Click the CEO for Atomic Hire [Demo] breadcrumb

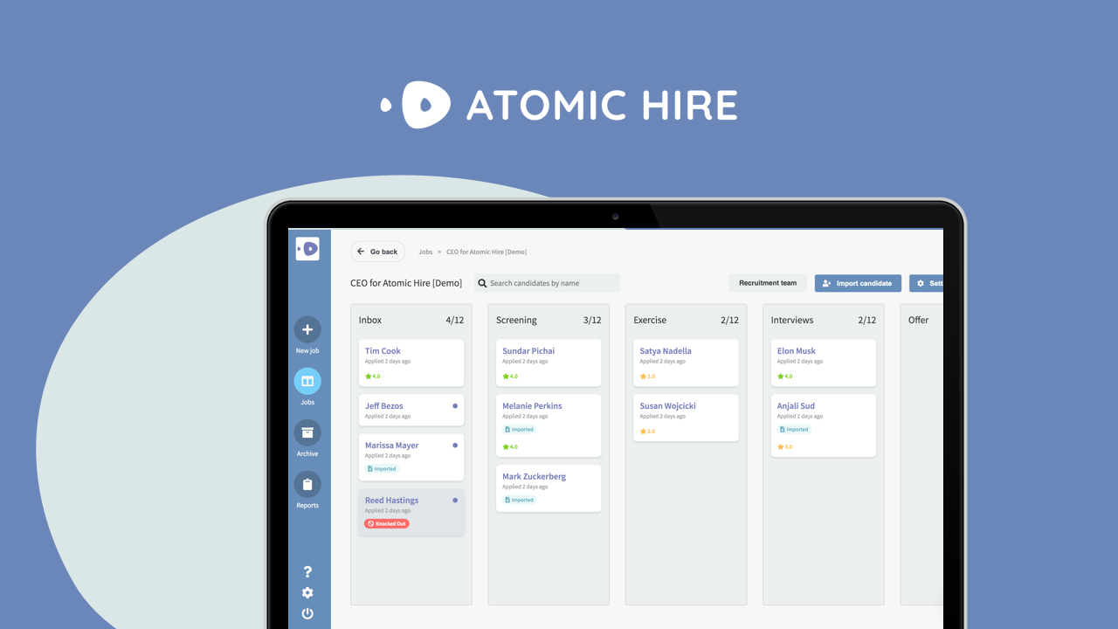click(x=487, y=252)
